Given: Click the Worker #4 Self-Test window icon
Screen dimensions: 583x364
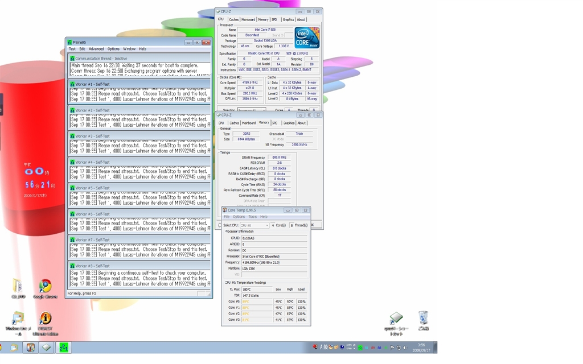Looking at the screenshot, I should (x=72, y=162).
